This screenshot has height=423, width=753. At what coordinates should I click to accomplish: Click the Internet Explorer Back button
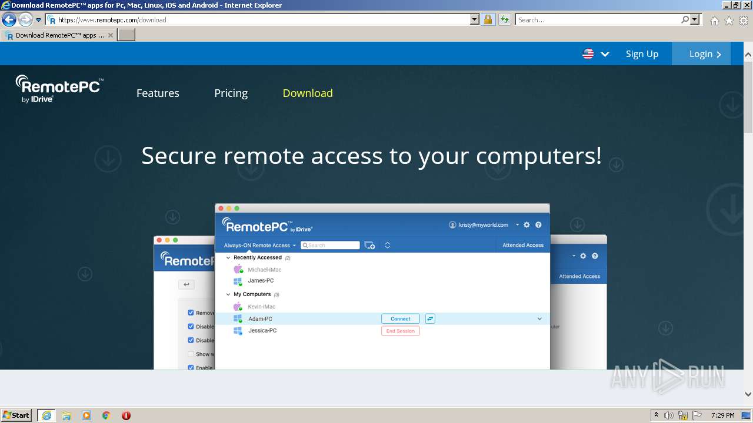click(x=9, y=20)
